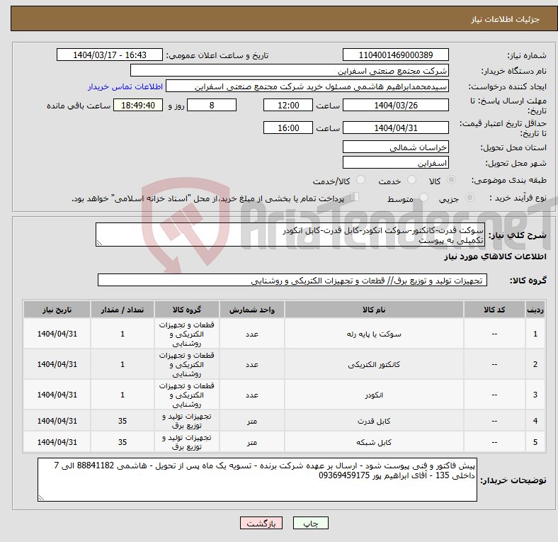The width and height of the screenshot is (558, 542).
Task: Select the کالا/خدمت radio button
Action: pos(361,180)
